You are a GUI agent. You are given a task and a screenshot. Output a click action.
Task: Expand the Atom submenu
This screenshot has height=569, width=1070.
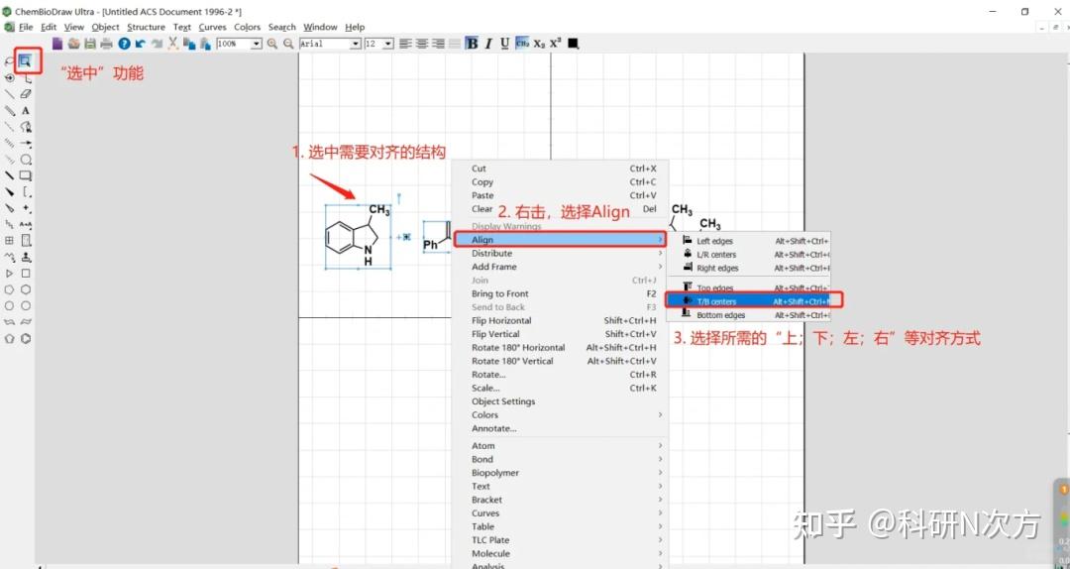pyautogui.click(x=560, y=446)
